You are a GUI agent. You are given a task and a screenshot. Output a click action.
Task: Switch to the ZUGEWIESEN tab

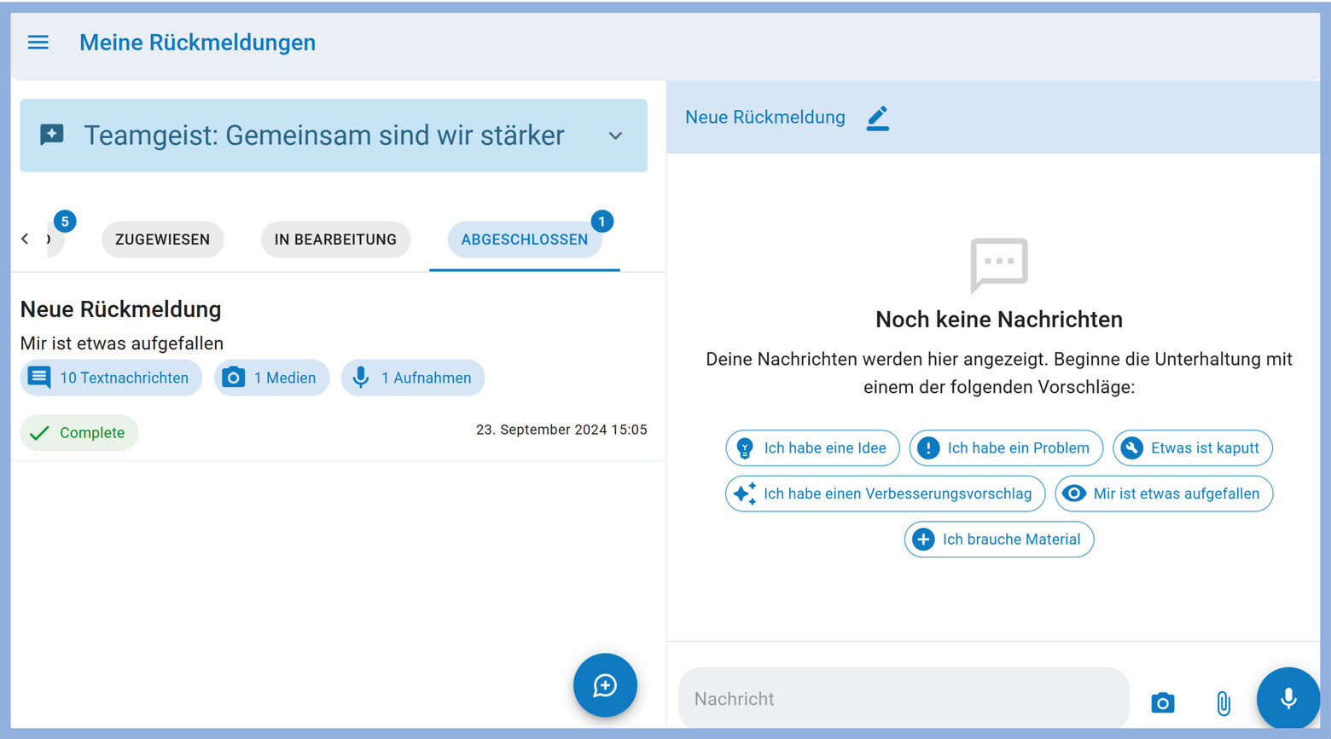(162, 240)
